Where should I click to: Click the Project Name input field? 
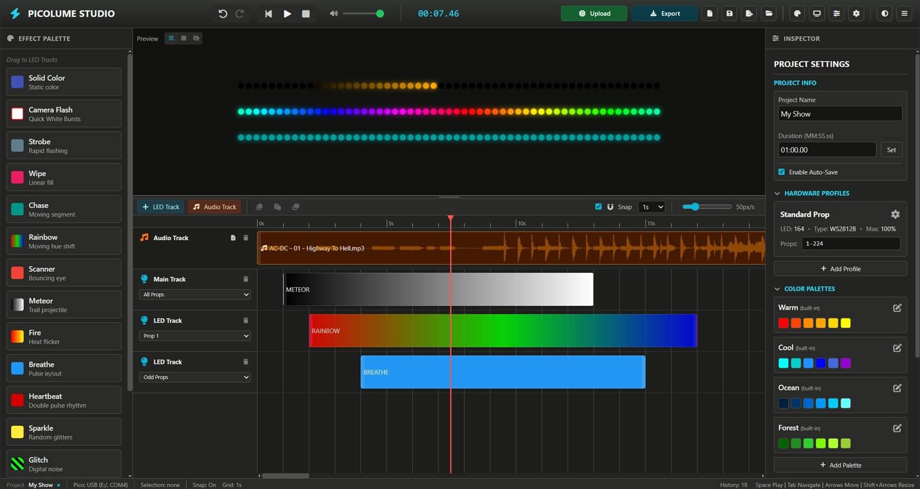tap(840, 114)
